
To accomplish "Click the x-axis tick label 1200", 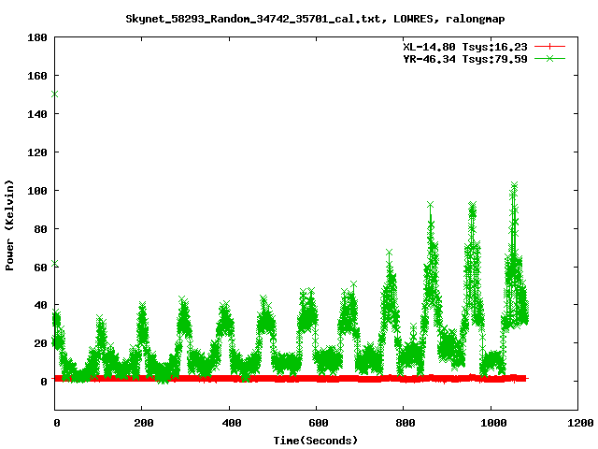I will (x=580, y=423).
